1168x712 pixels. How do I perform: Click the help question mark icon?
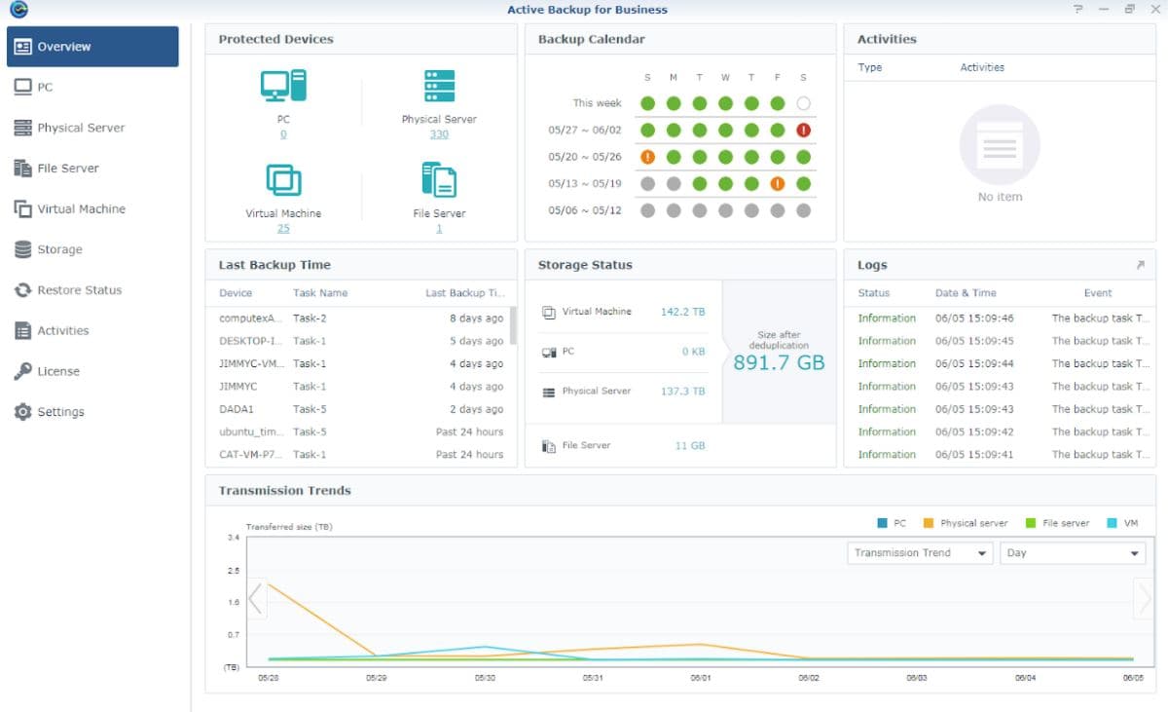tap(1078, 10)
